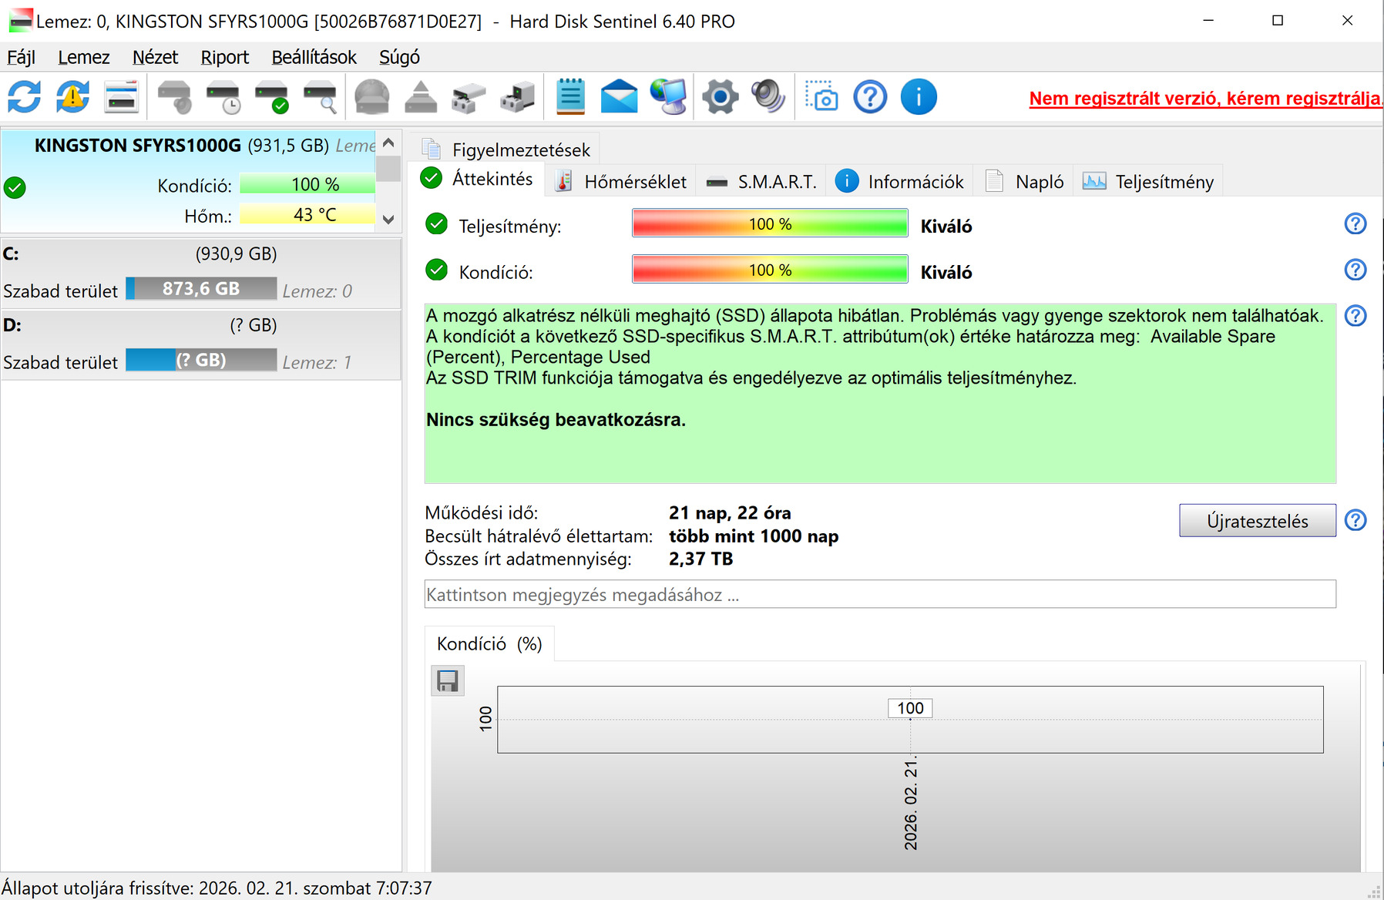Click the globe and monitor icon
Image resolution: width=1384 pixels, height=900 pixels.
point(668,97)
